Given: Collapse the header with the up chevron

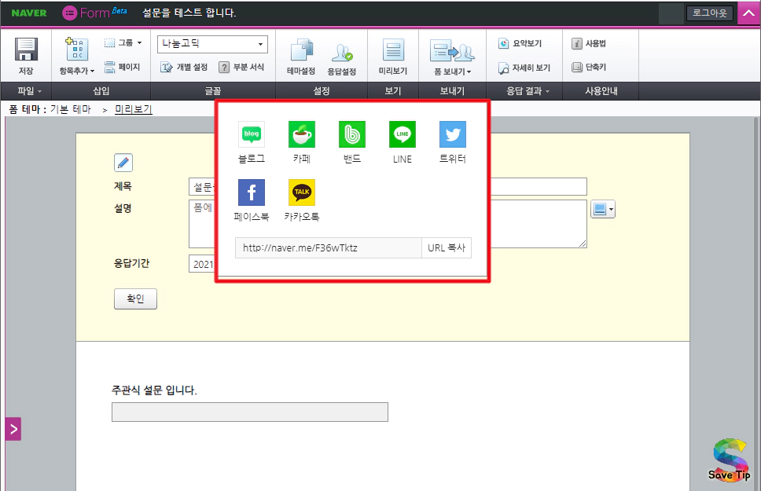Looking at the screenshot, I should click(749, 13).
